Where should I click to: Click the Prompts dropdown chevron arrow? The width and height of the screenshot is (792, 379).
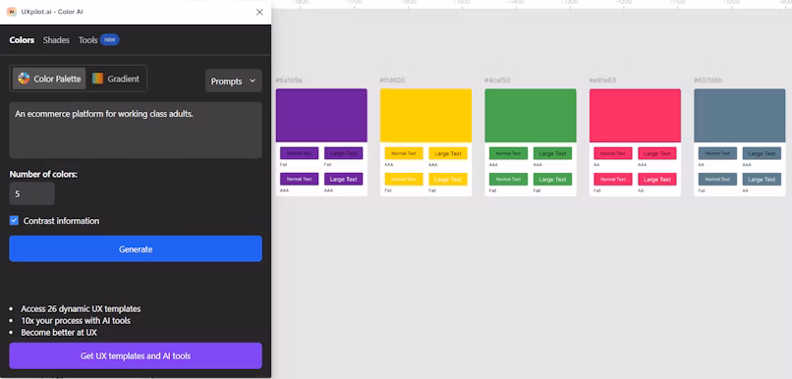253,81
